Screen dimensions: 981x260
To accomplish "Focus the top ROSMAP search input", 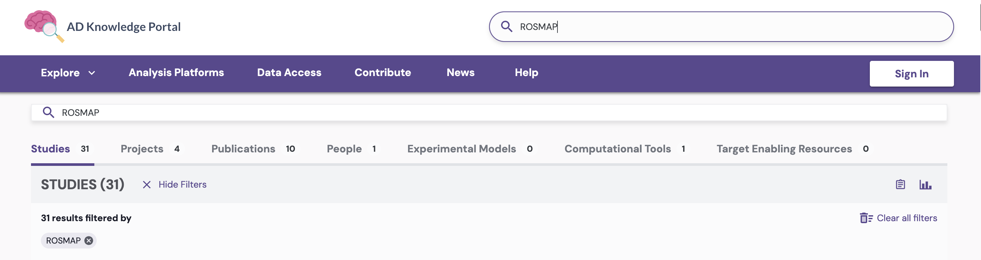I will point(721,26).
